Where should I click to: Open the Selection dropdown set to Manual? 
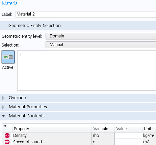point(101,45)
